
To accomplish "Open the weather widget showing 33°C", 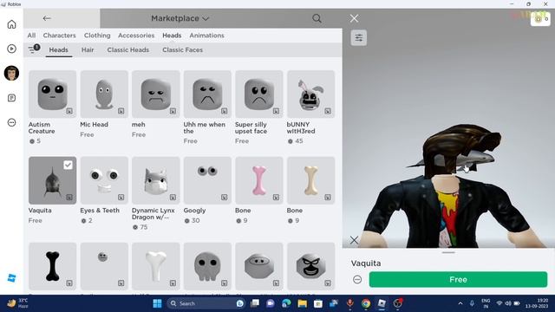I will pos(17,303).
